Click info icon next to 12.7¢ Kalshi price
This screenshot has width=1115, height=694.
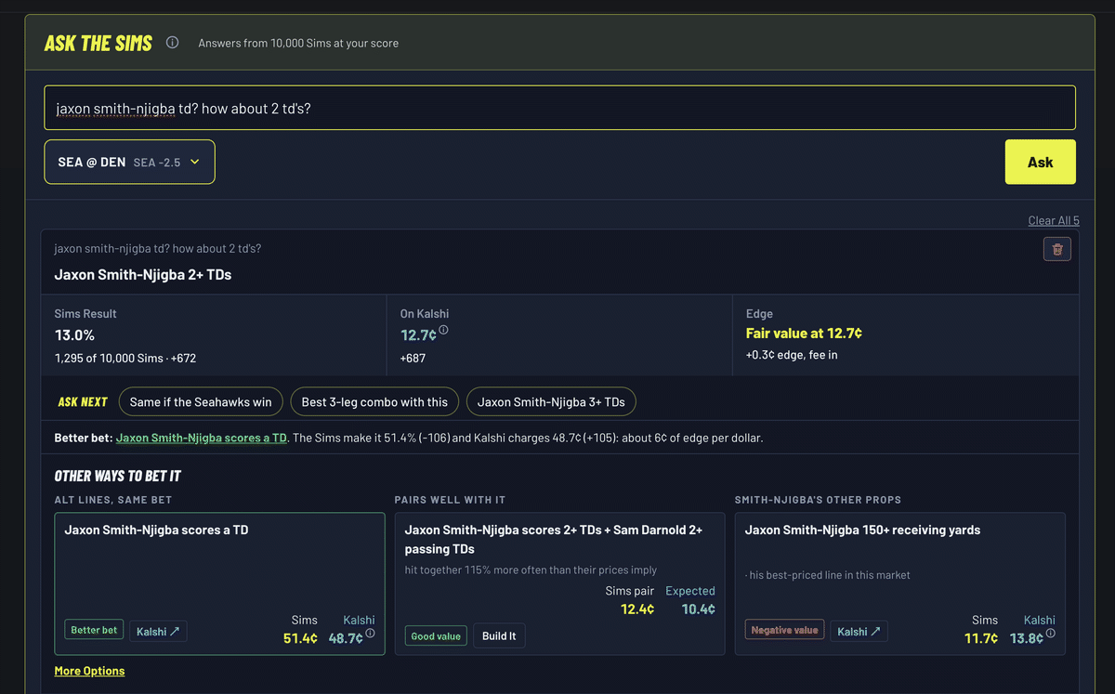click(x=443, y=330)
